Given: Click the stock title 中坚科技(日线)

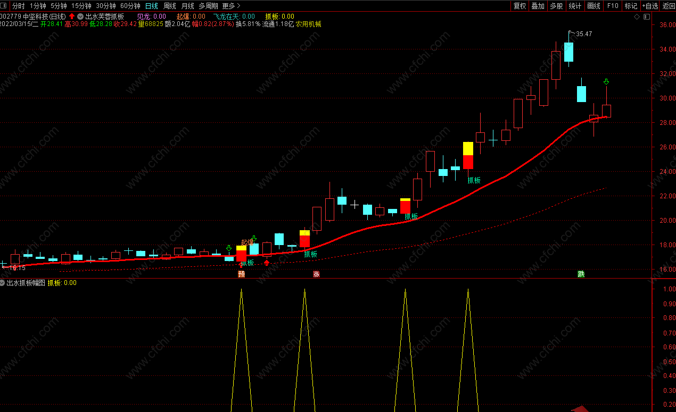Looking at the screenshot, I should [x=44, y=16].
